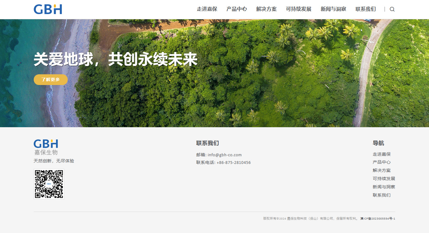Screen dimensions: 429x233
Task: Click 解决方案 in the footer navigation
Action: pos(382,171)
